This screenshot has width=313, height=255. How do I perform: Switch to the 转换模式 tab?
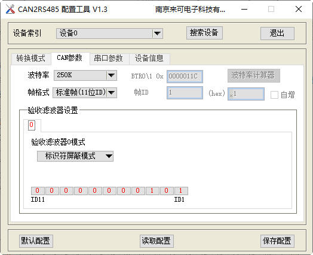pos(30,59)
